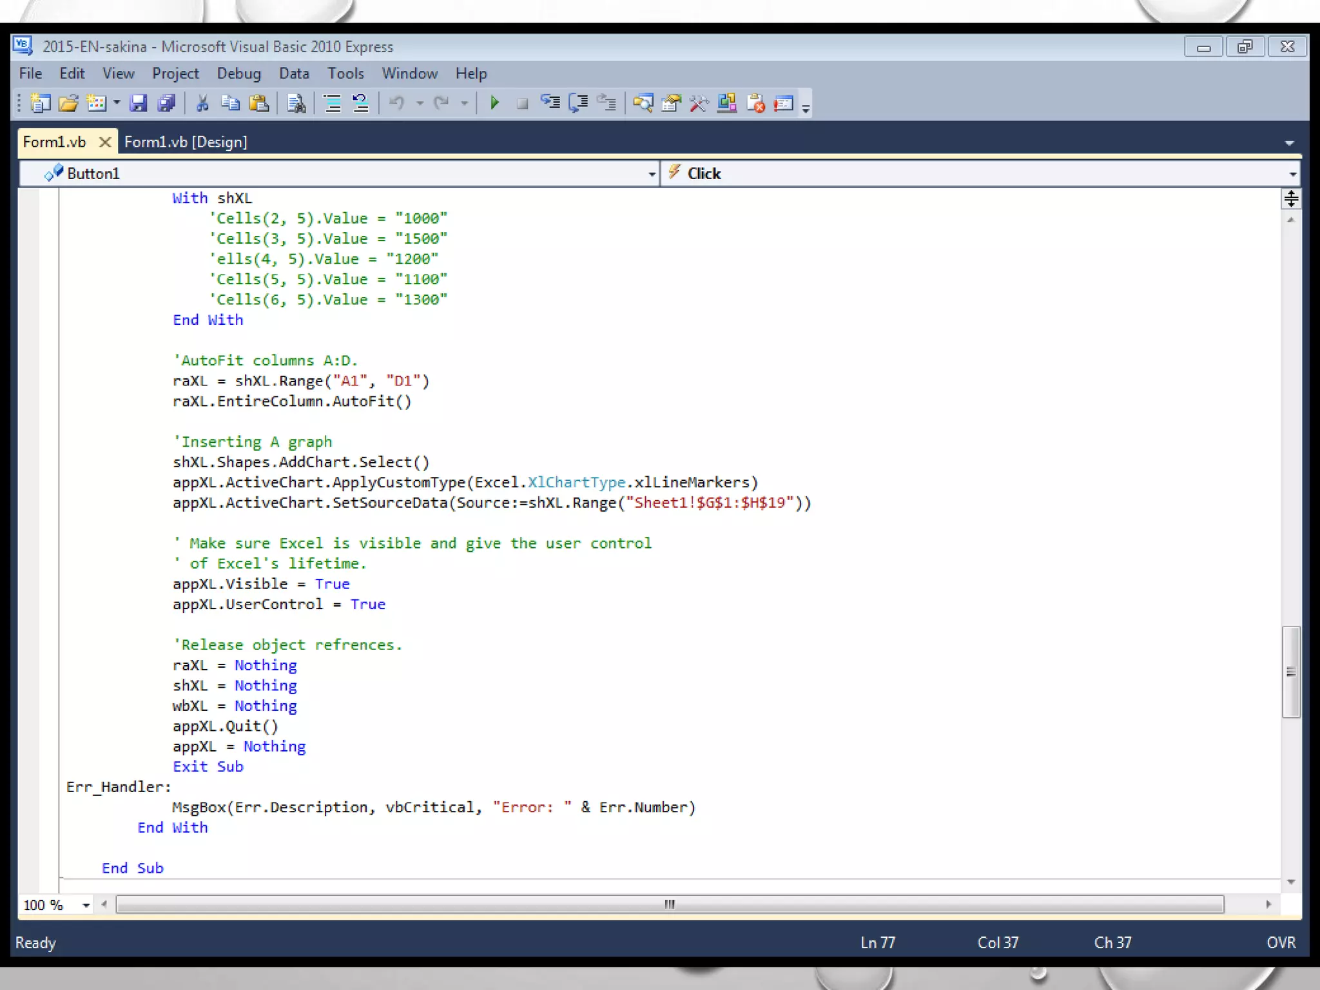The image size is (1320, 990).
Task: Open the Toolbox hammer-wrench icon
Action: point(699,103)
